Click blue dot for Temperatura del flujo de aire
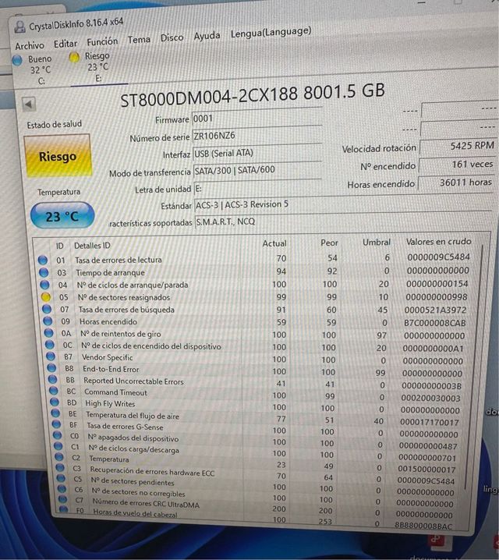 pos(55,413)
